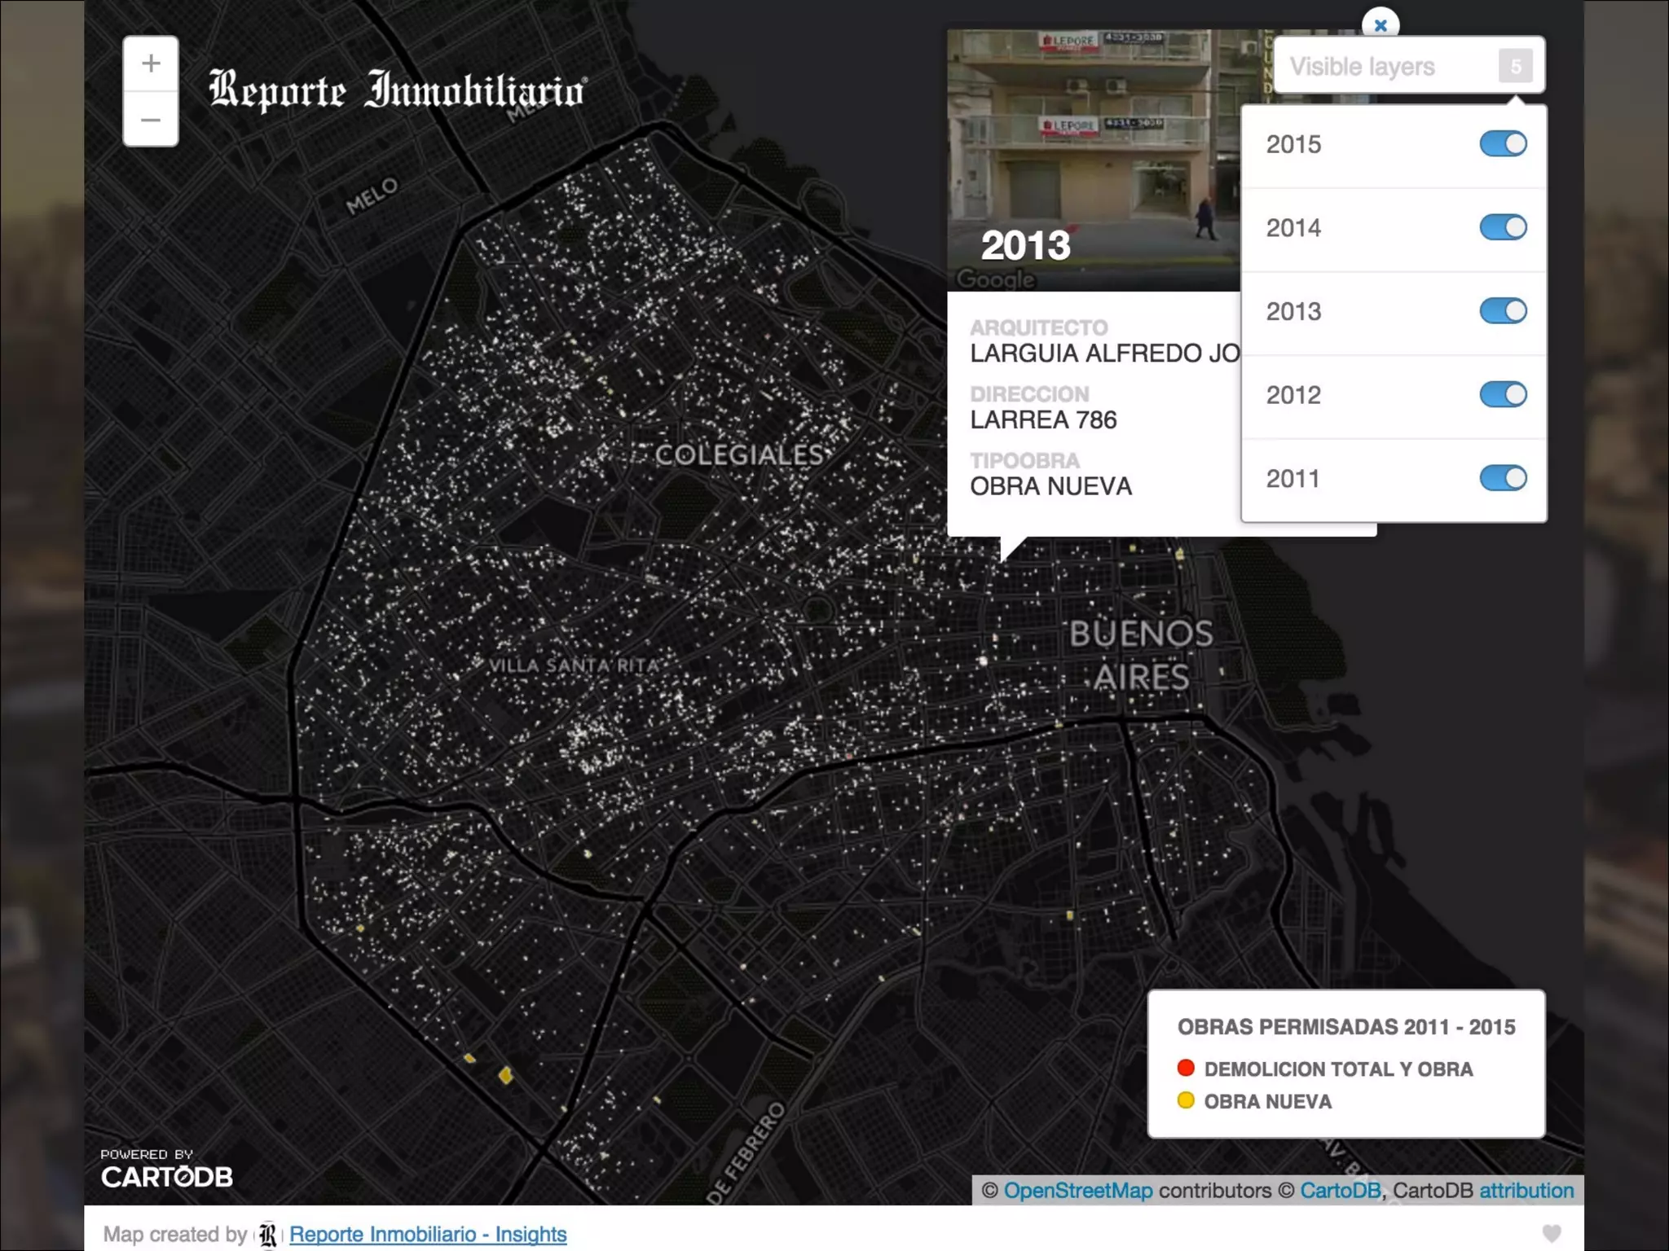Click the layer count badge showing 5

tap(1515, 66)
